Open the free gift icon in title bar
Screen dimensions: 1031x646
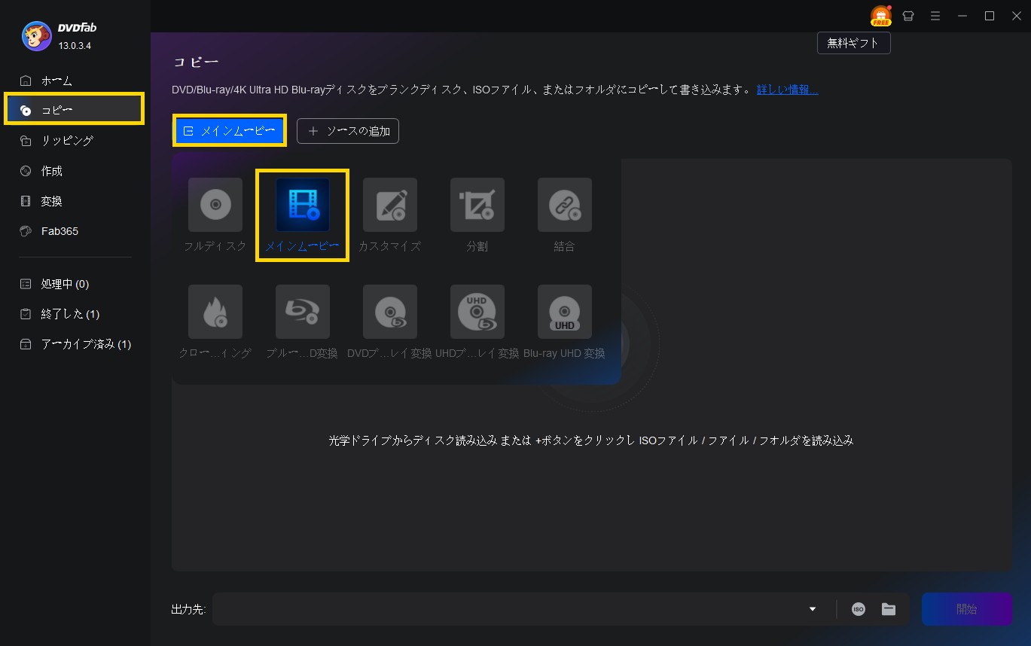point(880,16)
